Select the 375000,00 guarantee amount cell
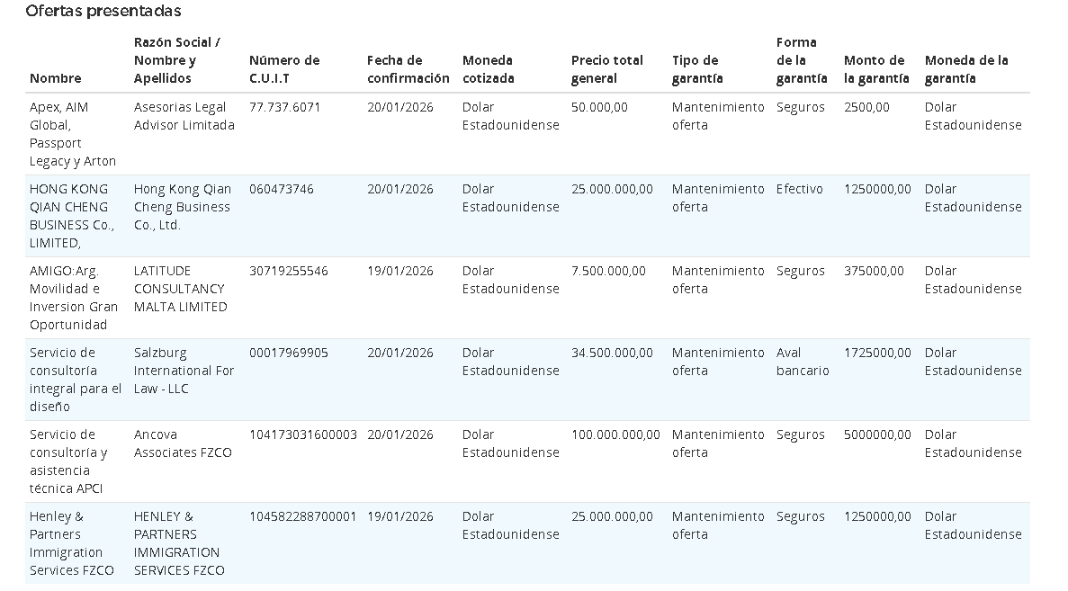The width and height of the screenshot is (1068, 591). pos(874,271)
